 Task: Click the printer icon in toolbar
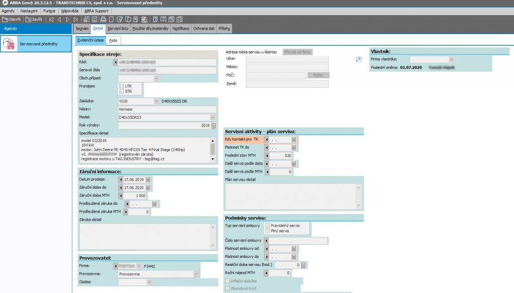(103, 20)
